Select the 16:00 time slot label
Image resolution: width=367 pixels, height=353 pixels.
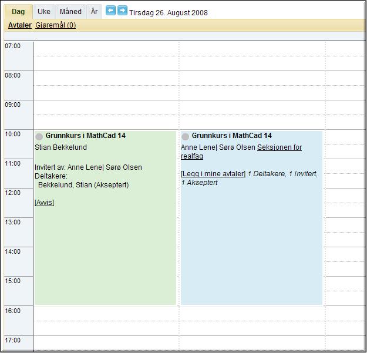[x=13, y=311]
